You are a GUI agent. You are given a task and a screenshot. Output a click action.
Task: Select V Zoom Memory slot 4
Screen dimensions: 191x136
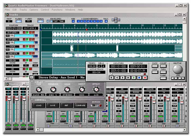[x=88, y=21]
